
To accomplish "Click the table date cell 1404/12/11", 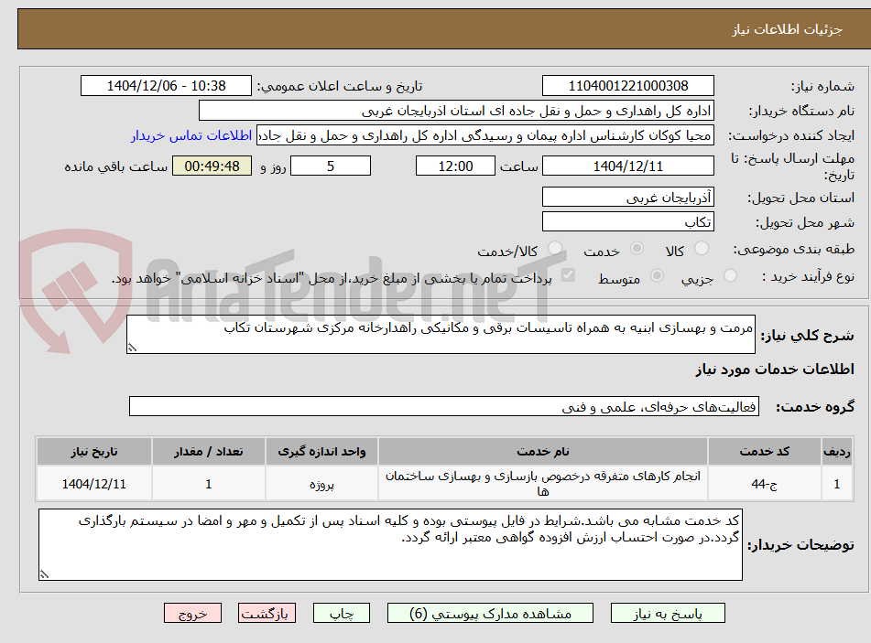I will click(93, 484).
